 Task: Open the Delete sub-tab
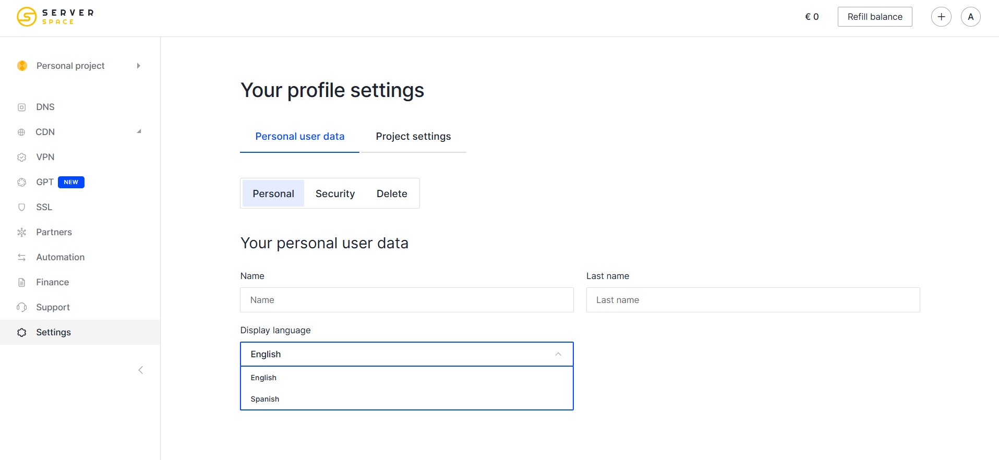(392, 194)
